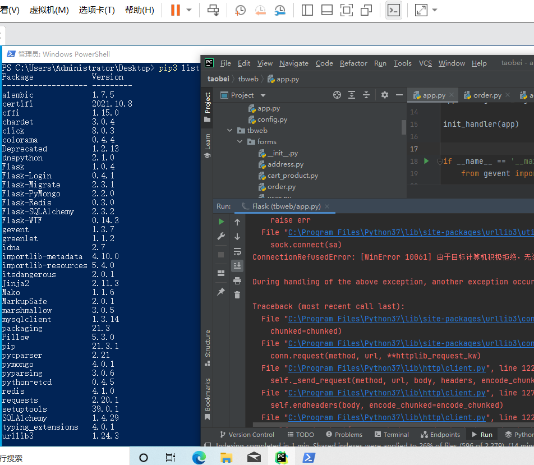The height and width of the screenshot is (465, 534).
Task: Clear all run console output
Action: [x=237, y=294]
